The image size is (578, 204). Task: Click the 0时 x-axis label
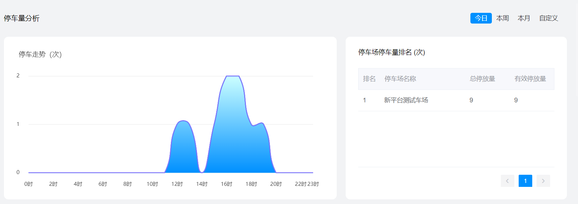click(x=29, y=184)
